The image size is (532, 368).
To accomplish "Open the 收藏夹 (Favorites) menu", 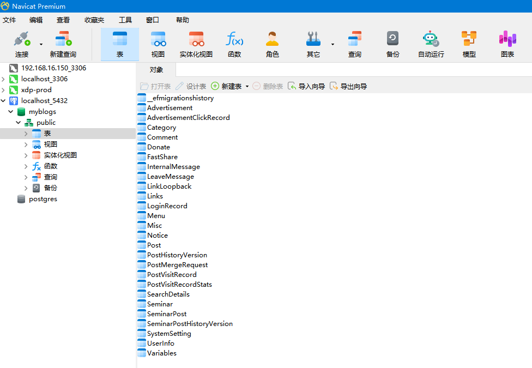I will point(94,20).
